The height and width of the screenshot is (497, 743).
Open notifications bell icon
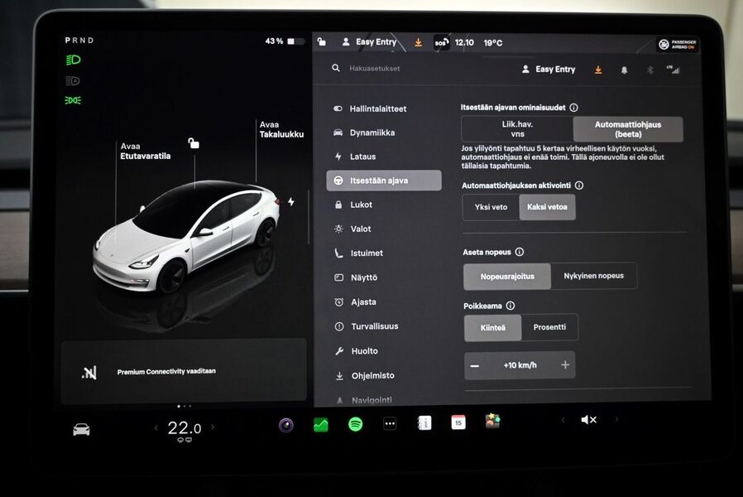click(x=624, y=70)
